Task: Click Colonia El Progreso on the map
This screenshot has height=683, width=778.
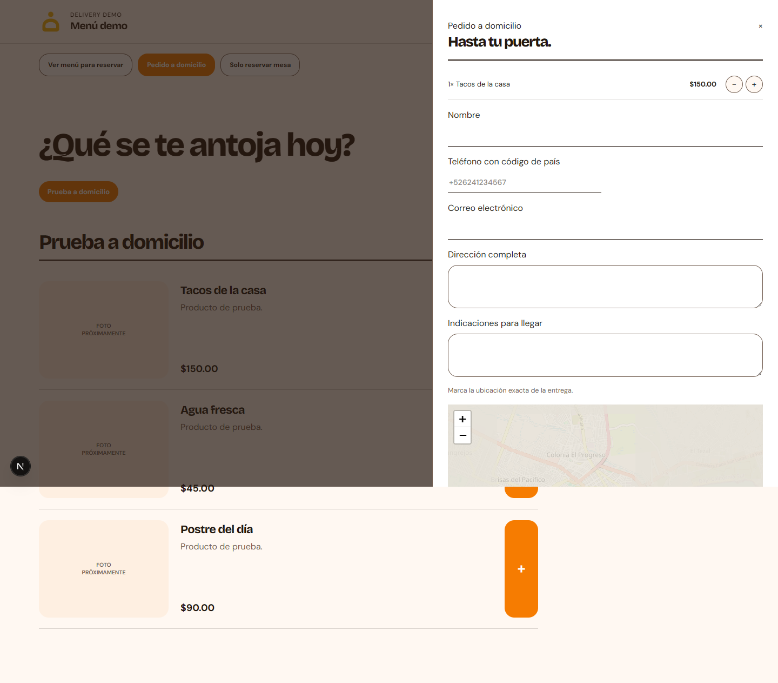Action: click(x=575, y=455)
